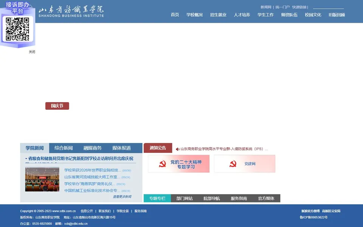Open the 接诉即办平台 QR code image
The image size is (363, 227).
17,29
